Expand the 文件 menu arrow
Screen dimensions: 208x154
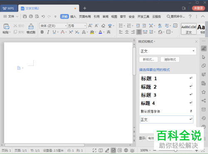17,17
